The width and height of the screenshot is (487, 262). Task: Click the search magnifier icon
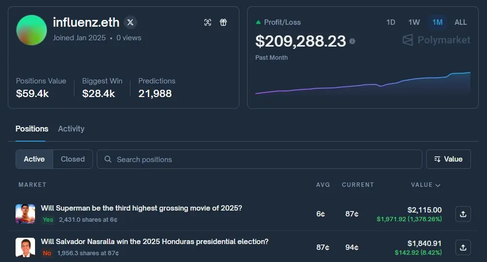108,159
